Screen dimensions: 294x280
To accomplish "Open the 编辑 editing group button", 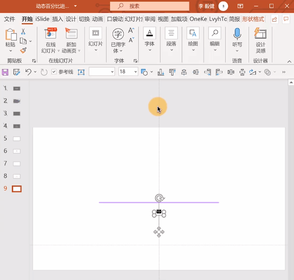I will 215,39.
